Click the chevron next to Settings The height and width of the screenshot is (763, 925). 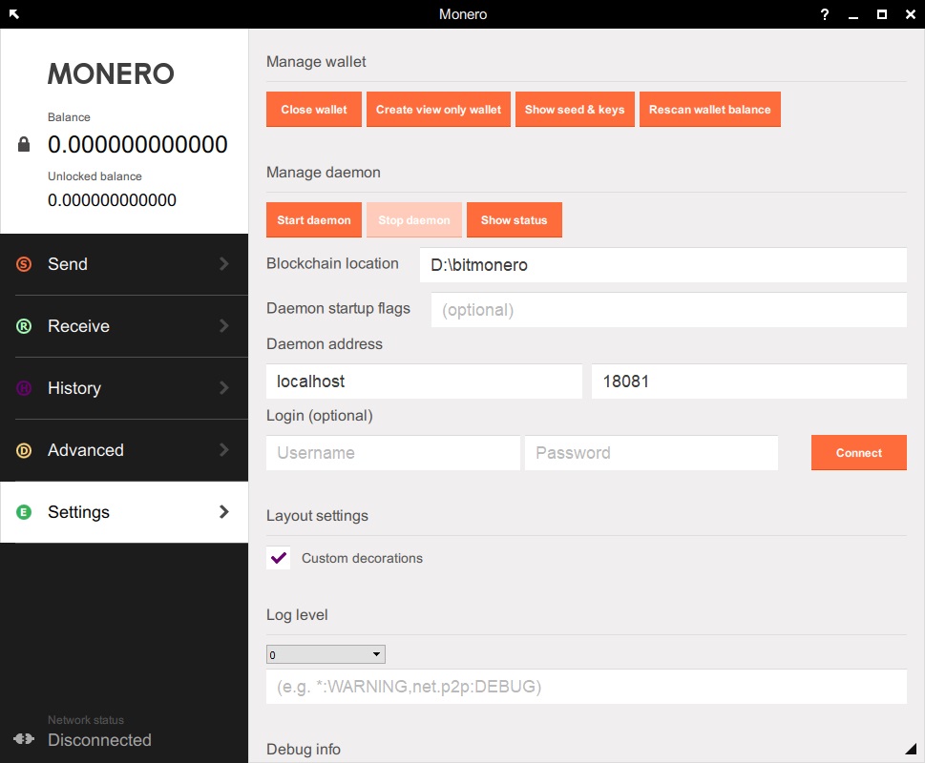224,512
